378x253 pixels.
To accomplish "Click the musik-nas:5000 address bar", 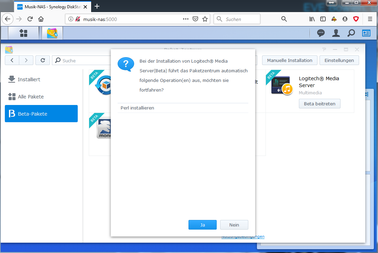I will coord(138,19).
